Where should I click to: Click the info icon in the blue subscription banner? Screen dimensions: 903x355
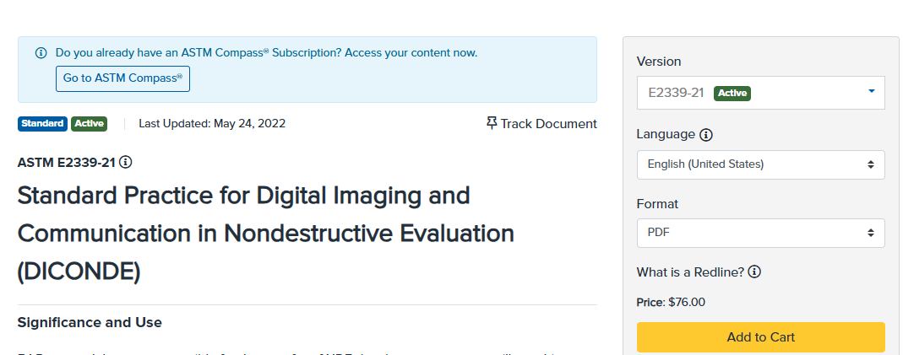click(x=41, y=53)
